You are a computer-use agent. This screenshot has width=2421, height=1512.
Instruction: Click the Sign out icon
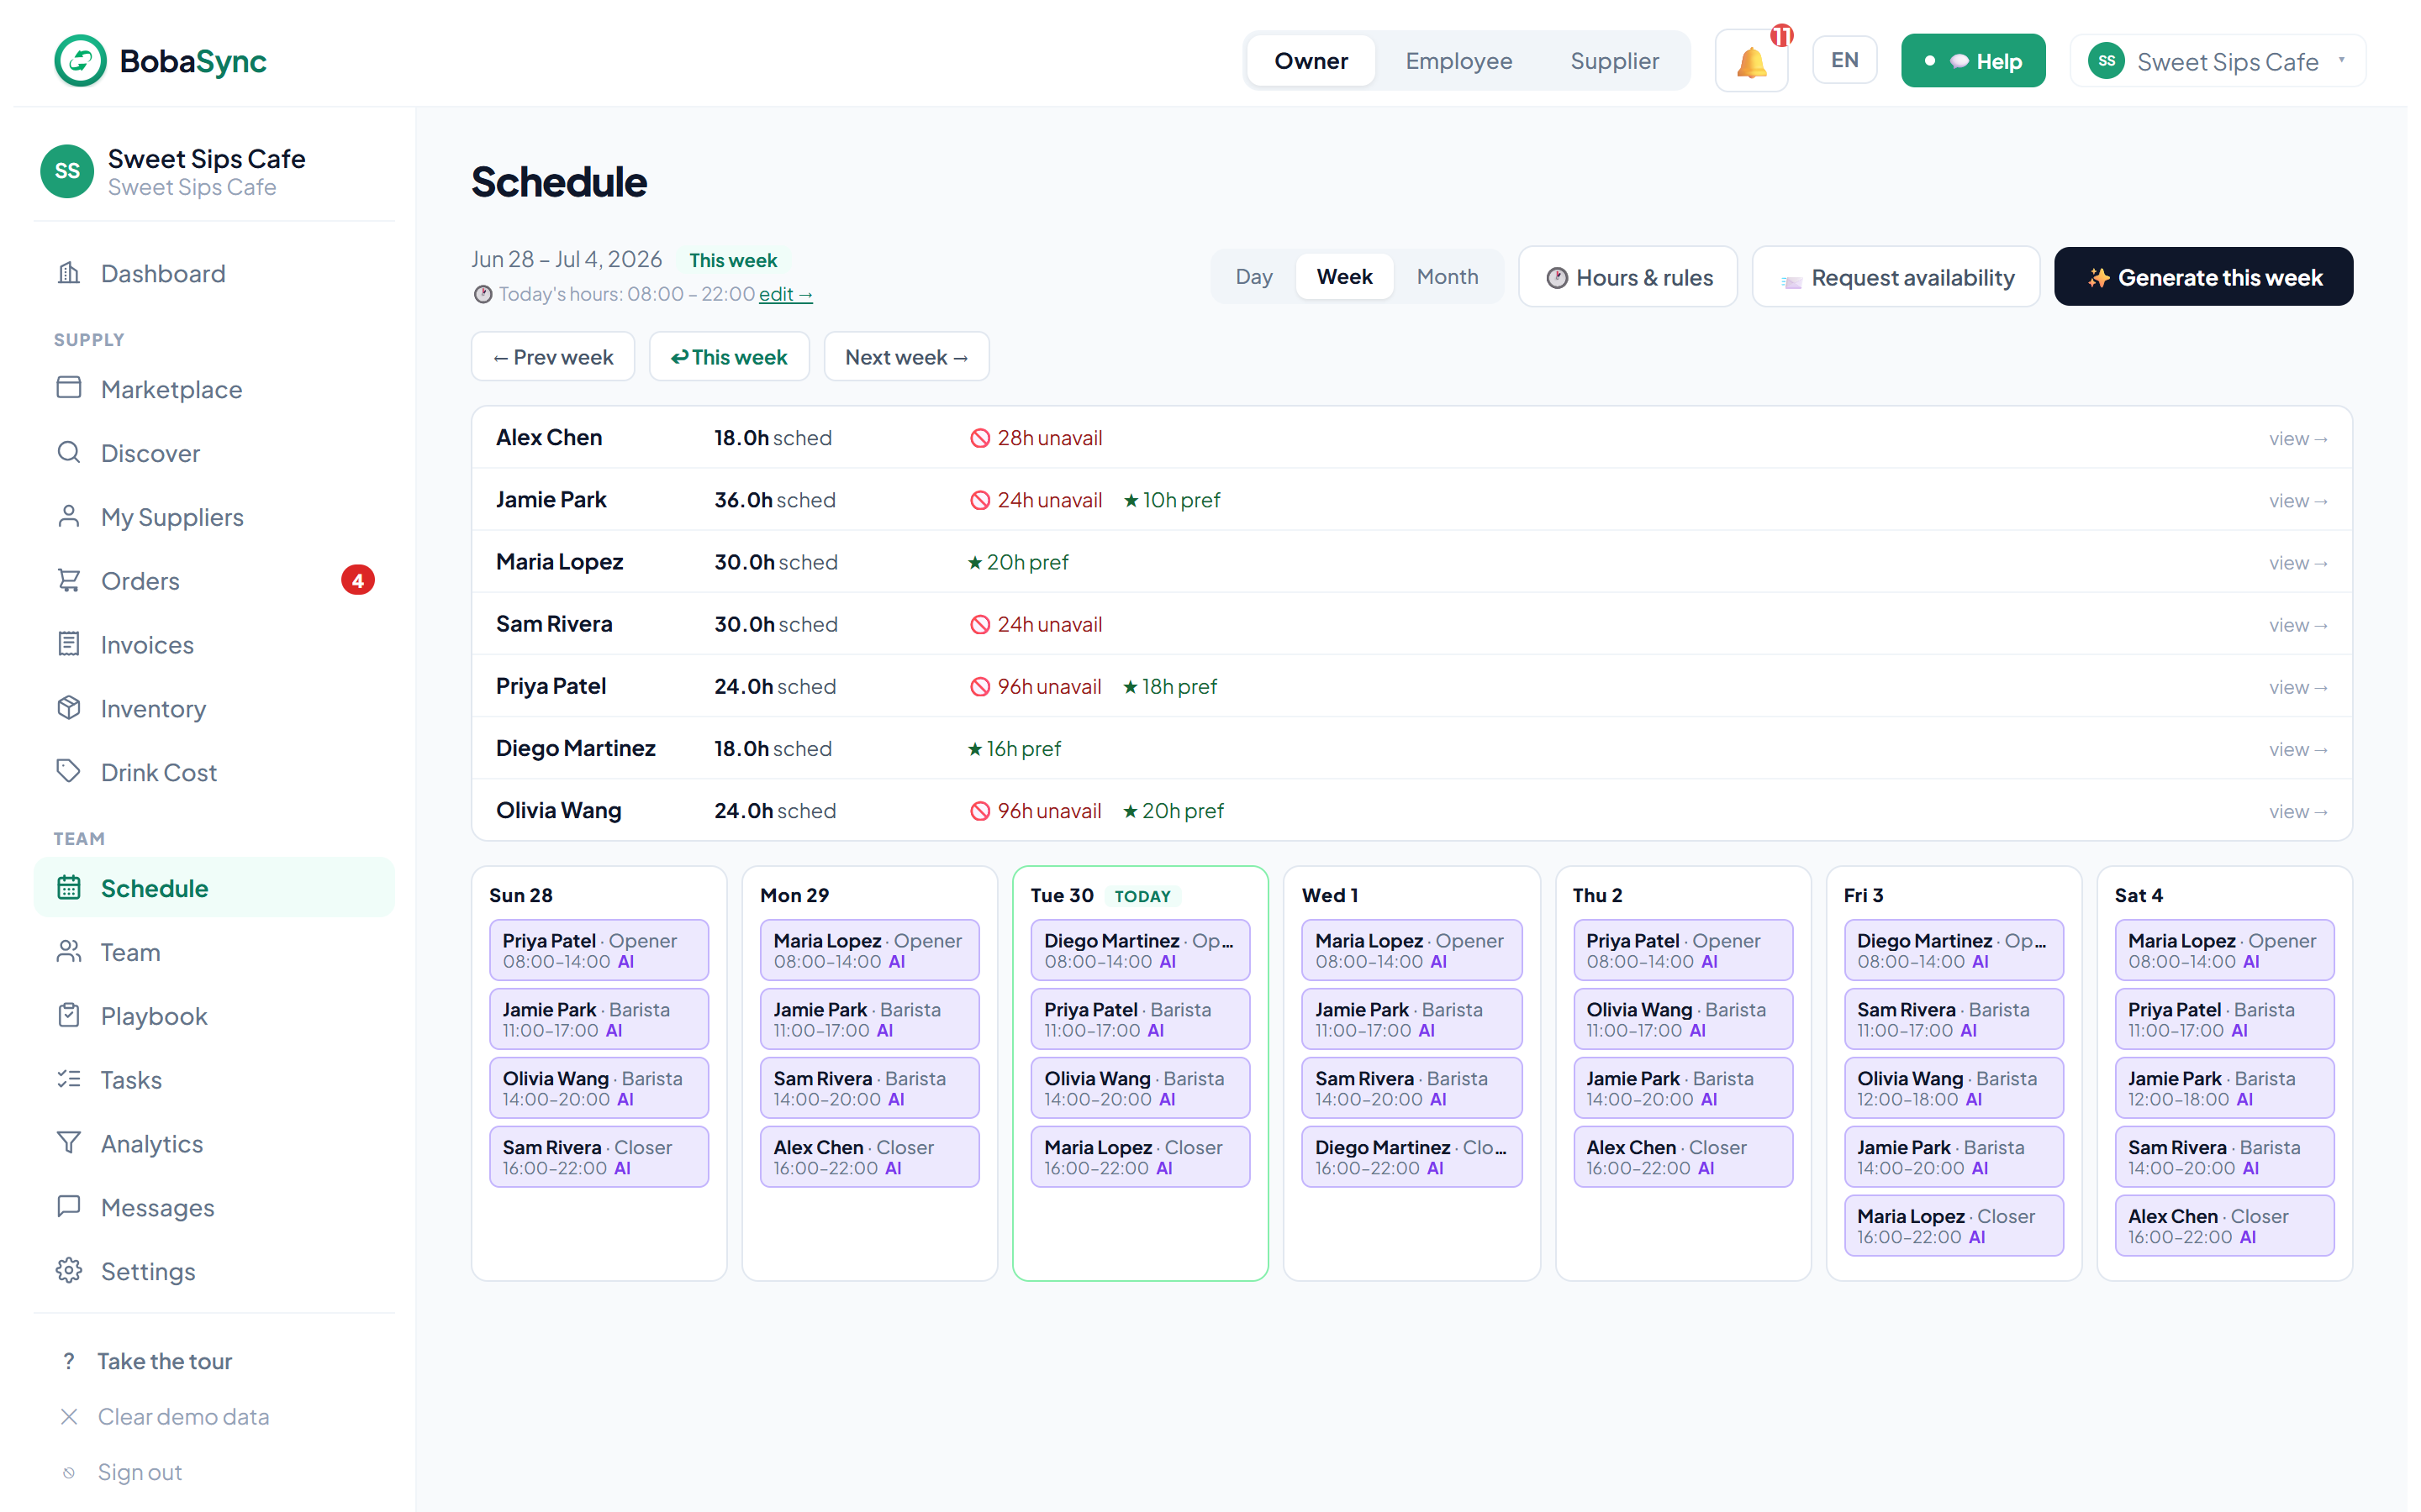pyautogui.click(x=69, y=1472)
